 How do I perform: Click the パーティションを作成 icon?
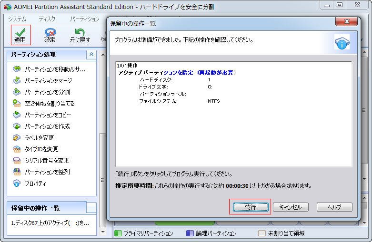pos(17,126)
